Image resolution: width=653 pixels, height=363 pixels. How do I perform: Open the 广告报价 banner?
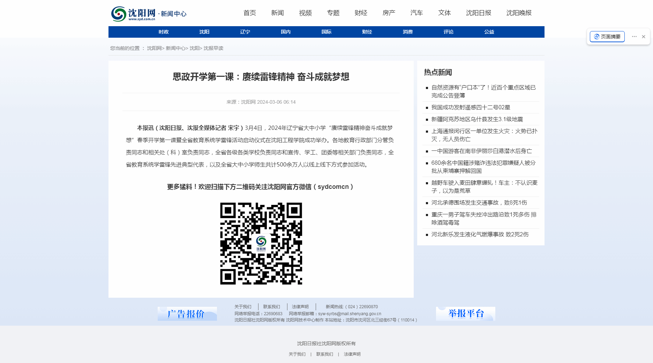(x=187, y=314)
